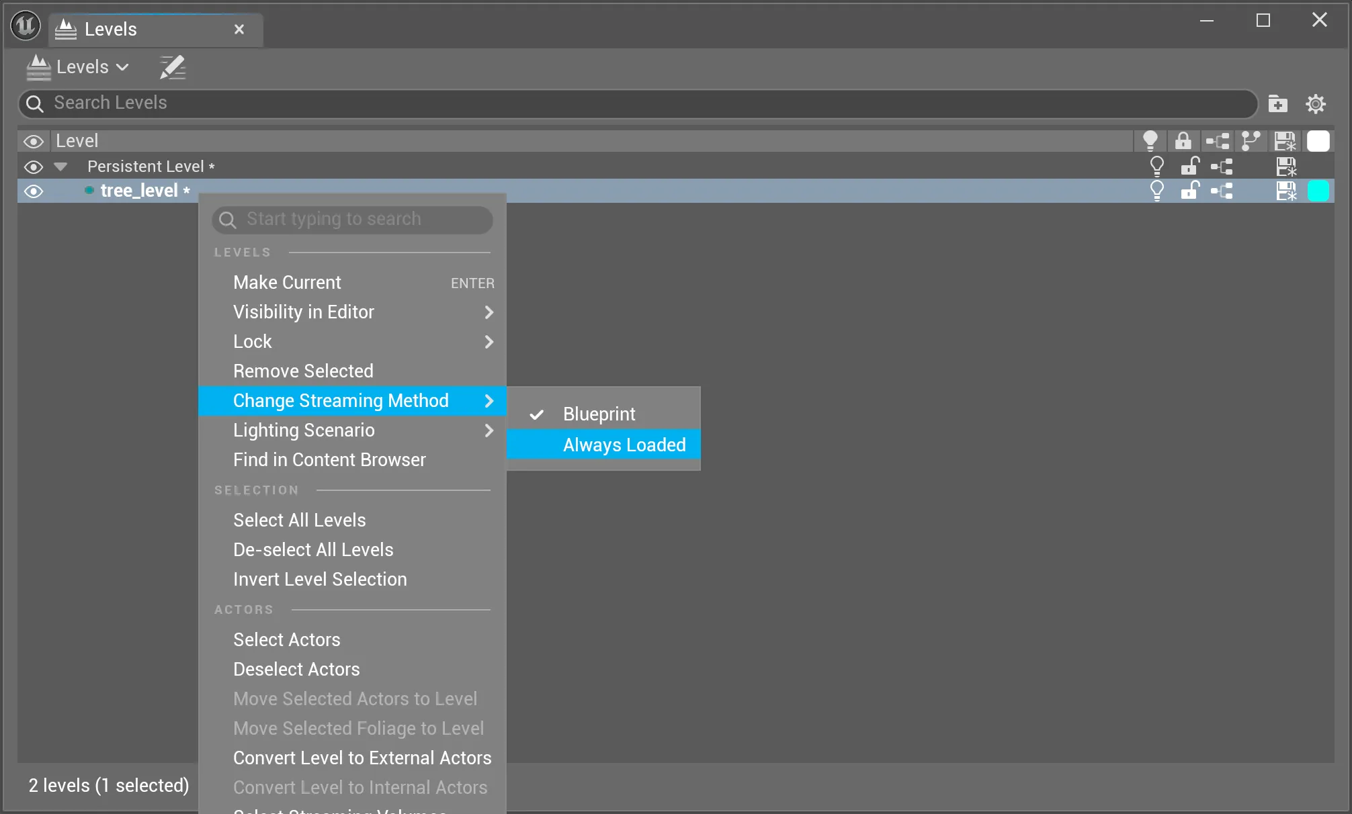The height and width of the screenshot is (814, 1352).
Task: Click the tree_level lighting scenario bulb icon
Action: [1156, 191]
